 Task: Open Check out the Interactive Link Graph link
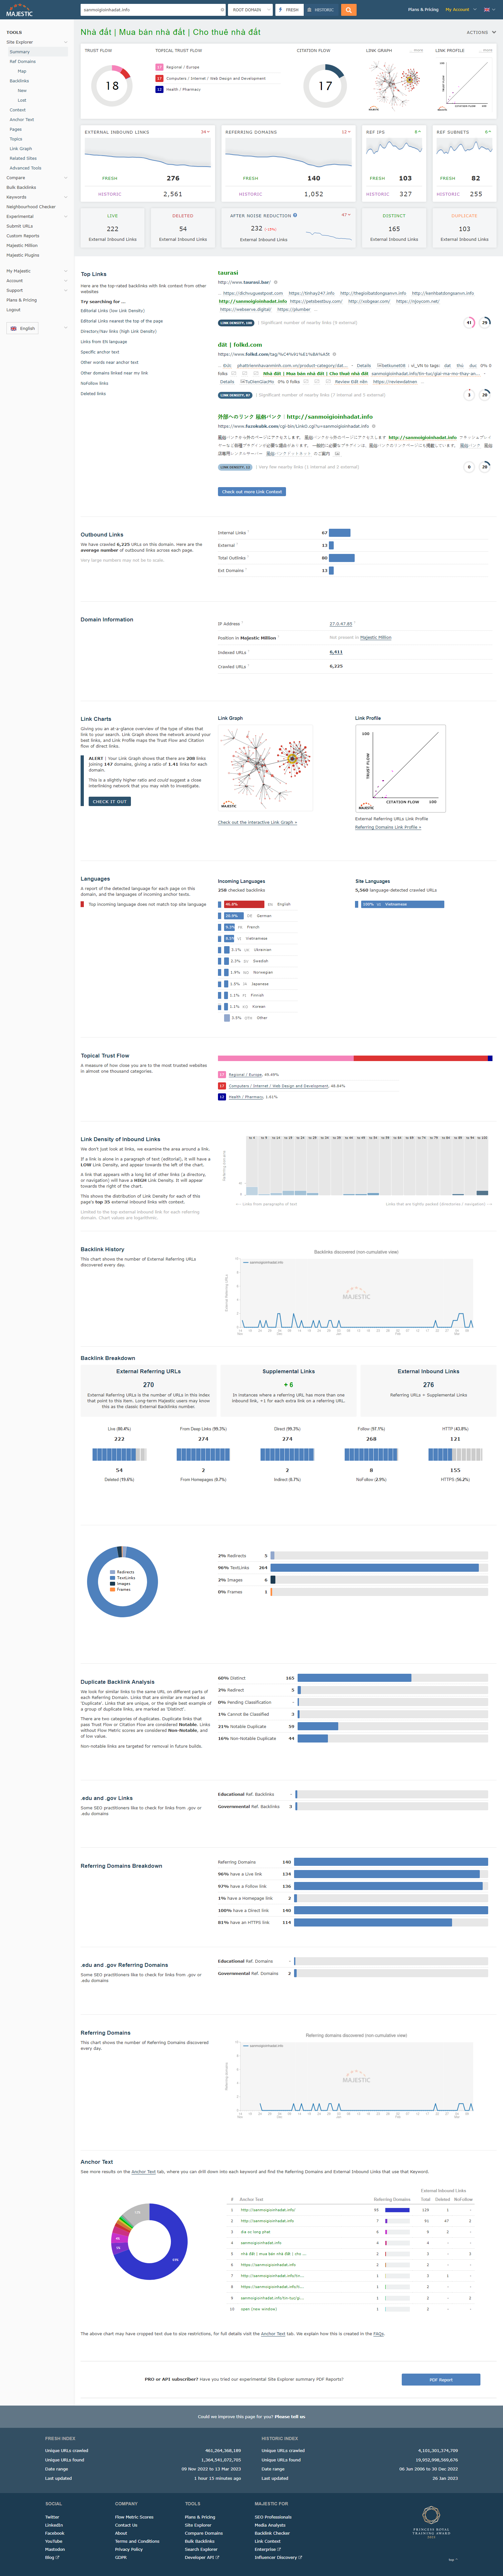(258, 822)
